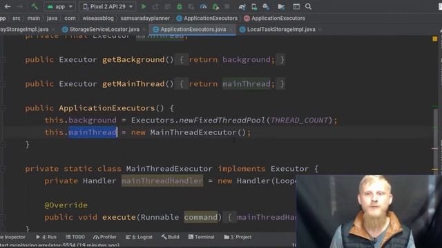Apply code changes toolbar icon

(x=167, y=6)
